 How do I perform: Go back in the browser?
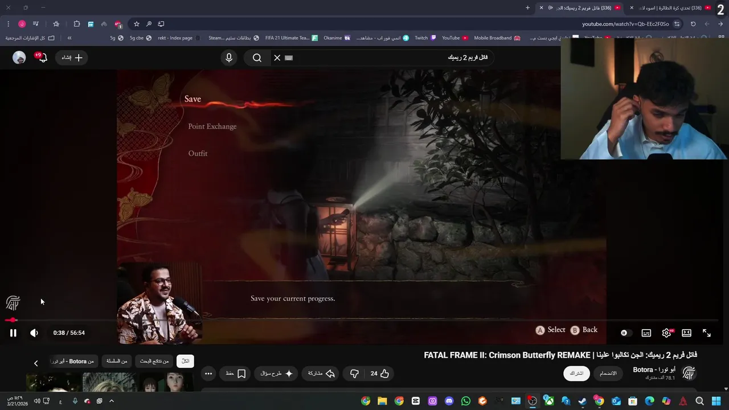coord(720,24)
